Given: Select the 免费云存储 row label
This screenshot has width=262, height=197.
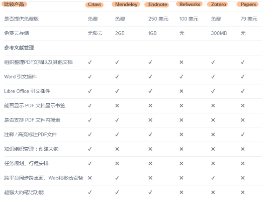Looking at the screenshot, I should (17, 33).
